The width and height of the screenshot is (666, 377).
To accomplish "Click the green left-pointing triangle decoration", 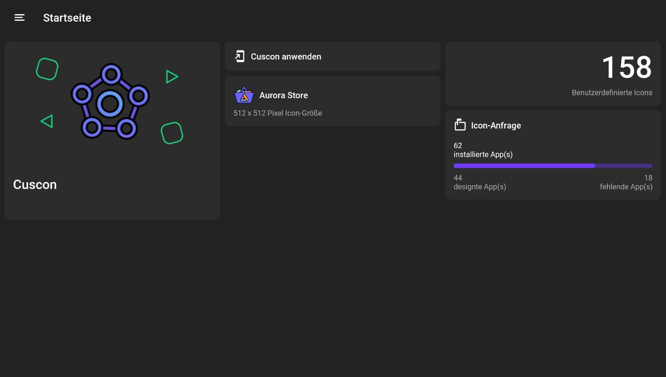I will (x=47, y=122).
